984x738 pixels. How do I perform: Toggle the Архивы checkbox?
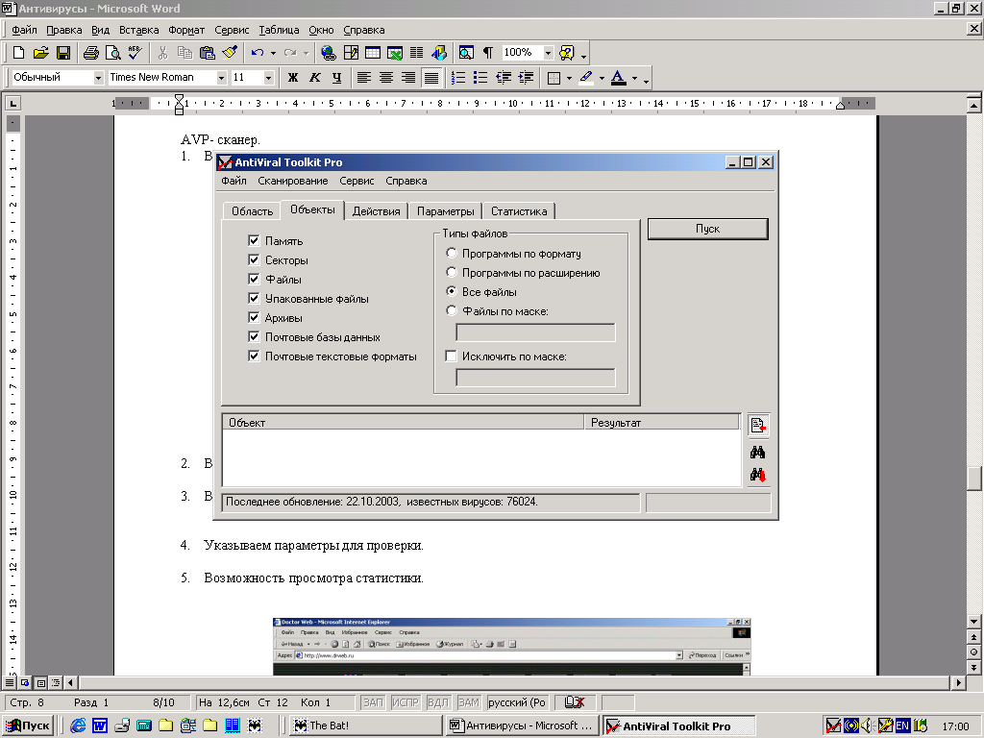(254, 317)
